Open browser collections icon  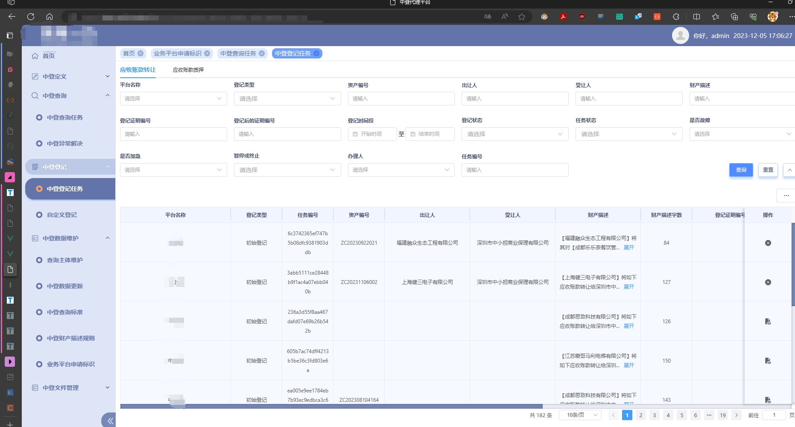pos(734,17)
